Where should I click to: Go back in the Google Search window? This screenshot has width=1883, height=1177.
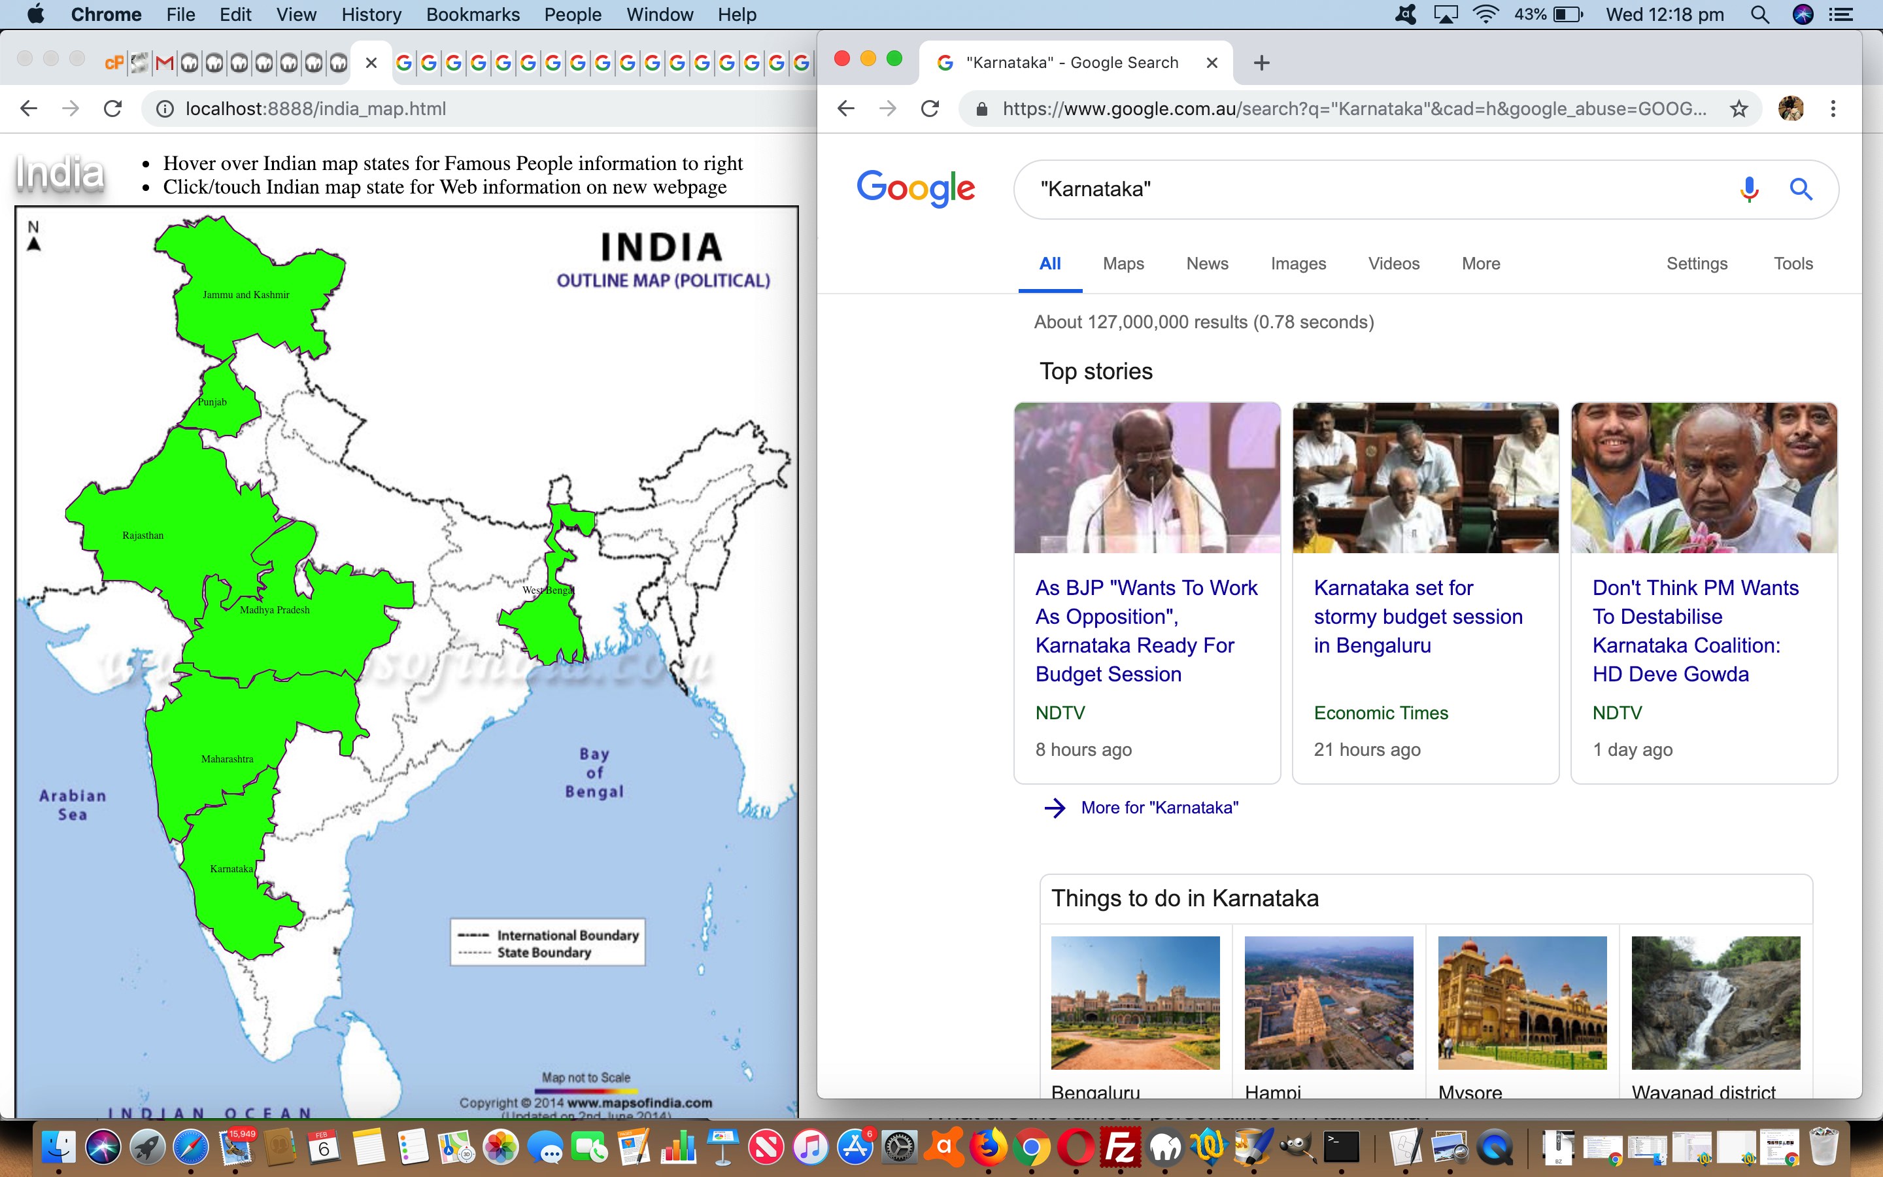[x=846, y=109]
